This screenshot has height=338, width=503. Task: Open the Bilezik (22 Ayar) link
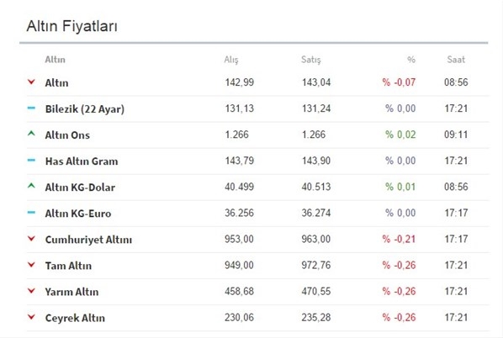click(x=85, y=109)
